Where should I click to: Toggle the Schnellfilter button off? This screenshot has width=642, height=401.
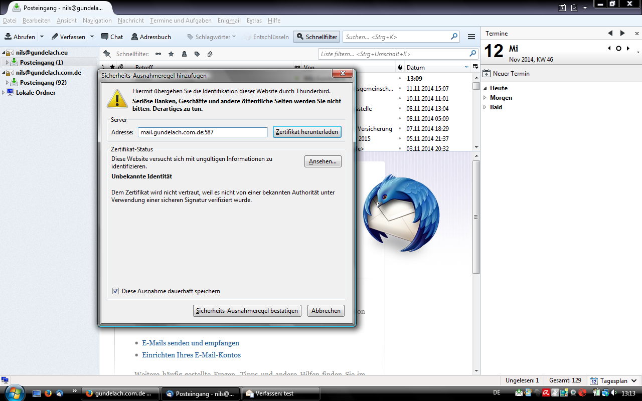click(316, 37)
